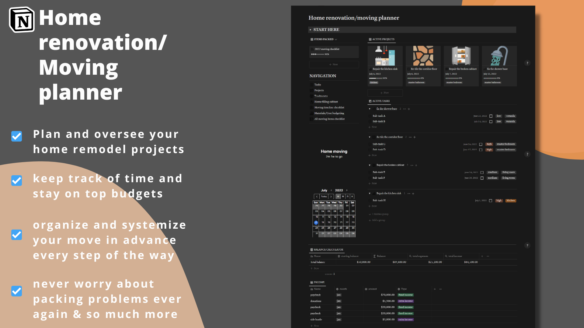Expand the START HERE section
The width and height of the screenshot is (584, 328).
[311, 29]
